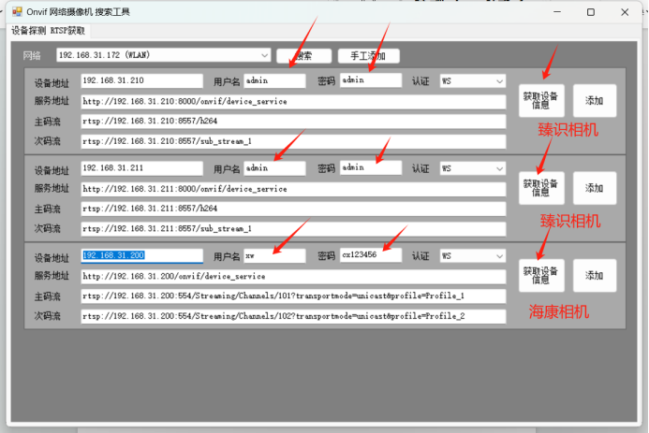This screenshot has width=649, height=433.
Task: Click the 搜索 button
Action: pyautogui.click(x=304, y=56)
